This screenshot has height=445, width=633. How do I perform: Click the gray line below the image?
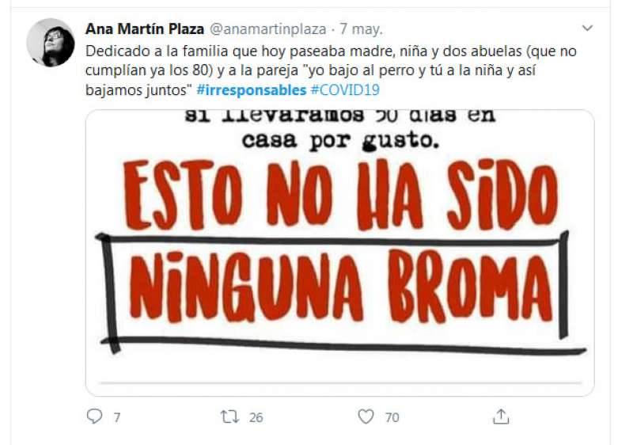pos(340,382)
